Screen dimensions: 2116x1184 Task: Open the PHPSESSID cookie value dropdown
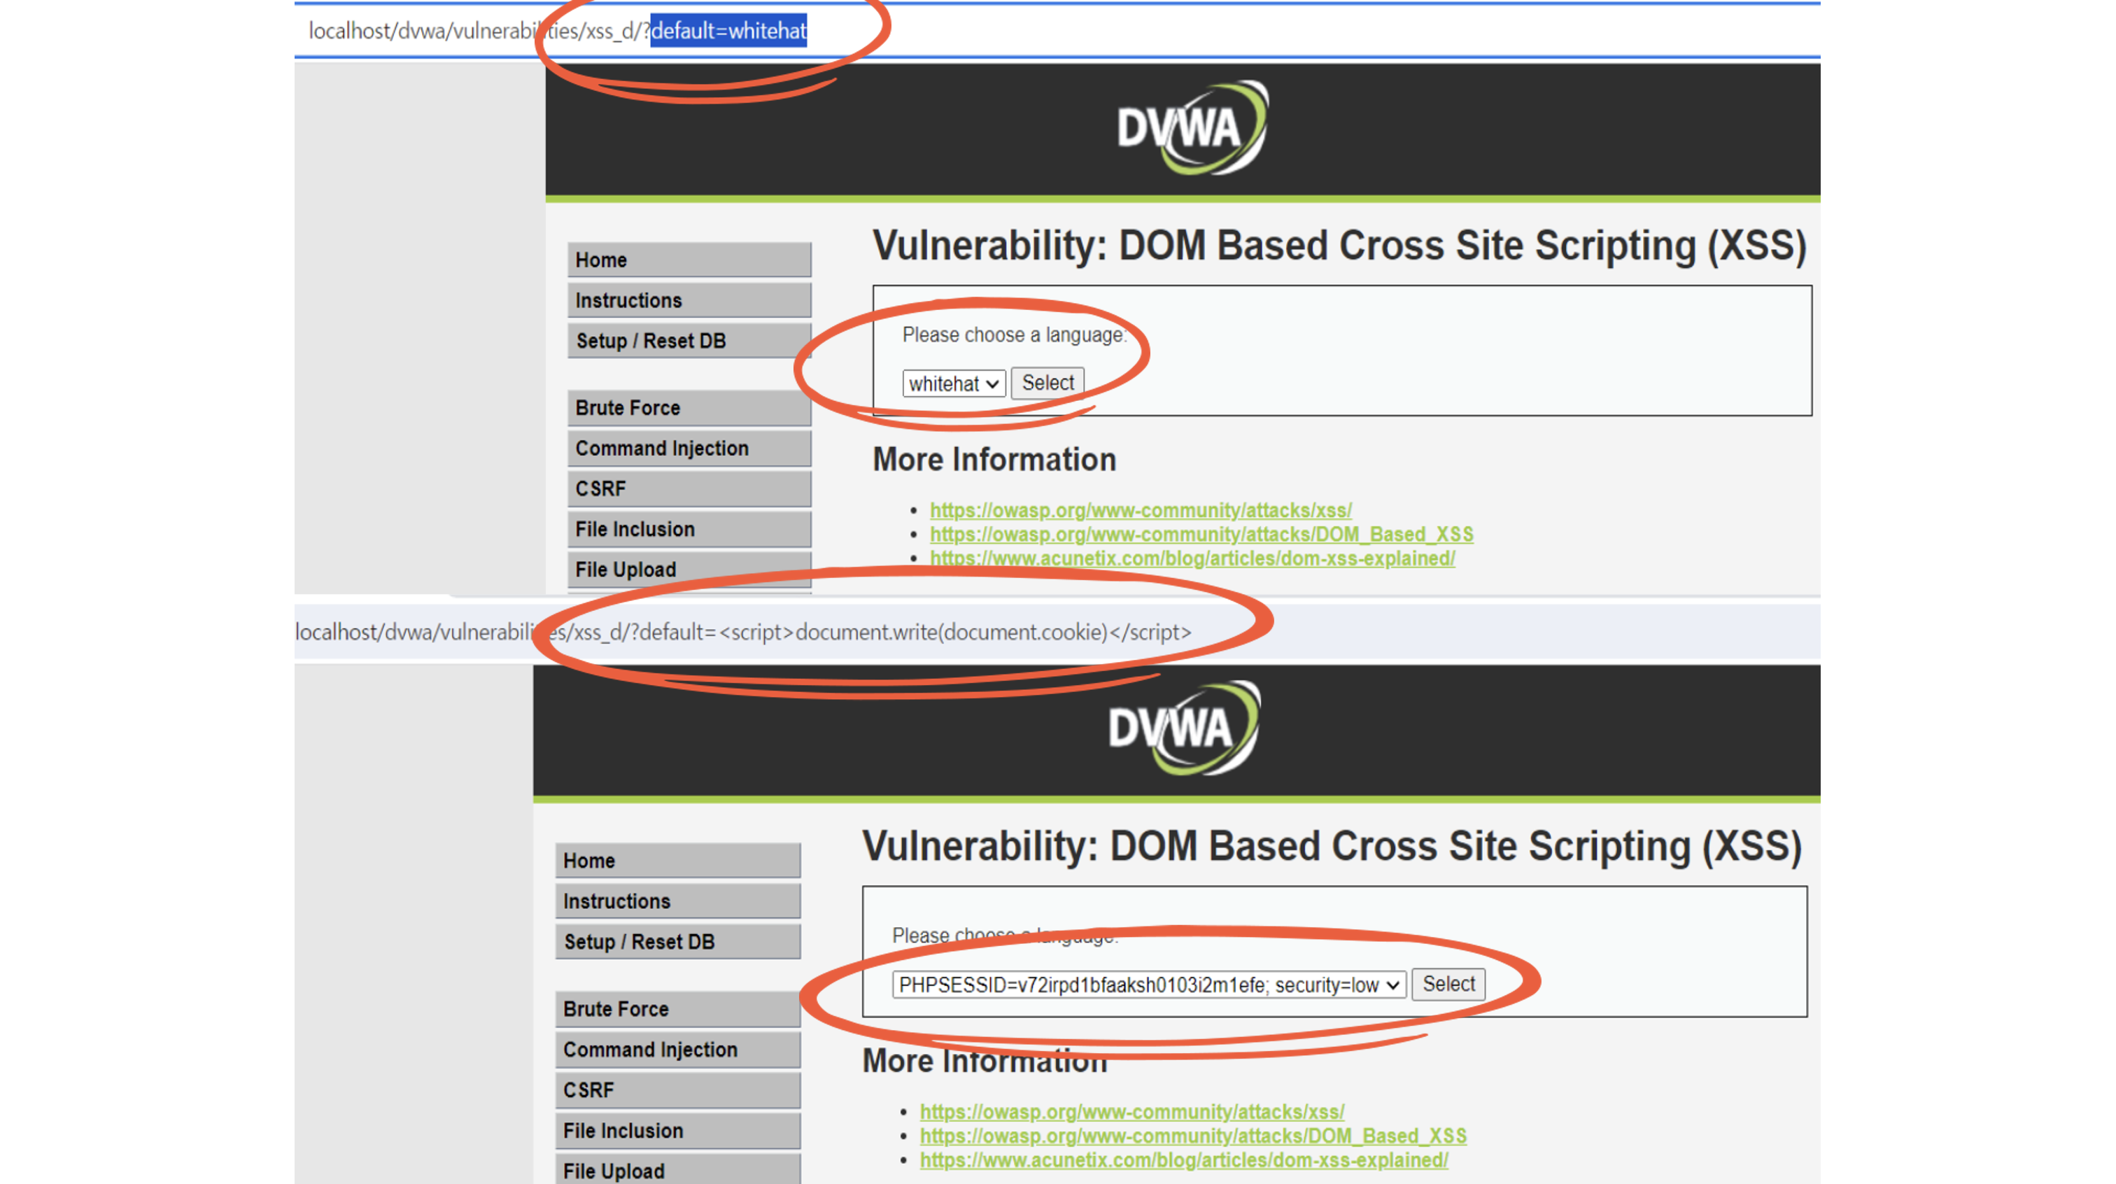(1149, 985)
